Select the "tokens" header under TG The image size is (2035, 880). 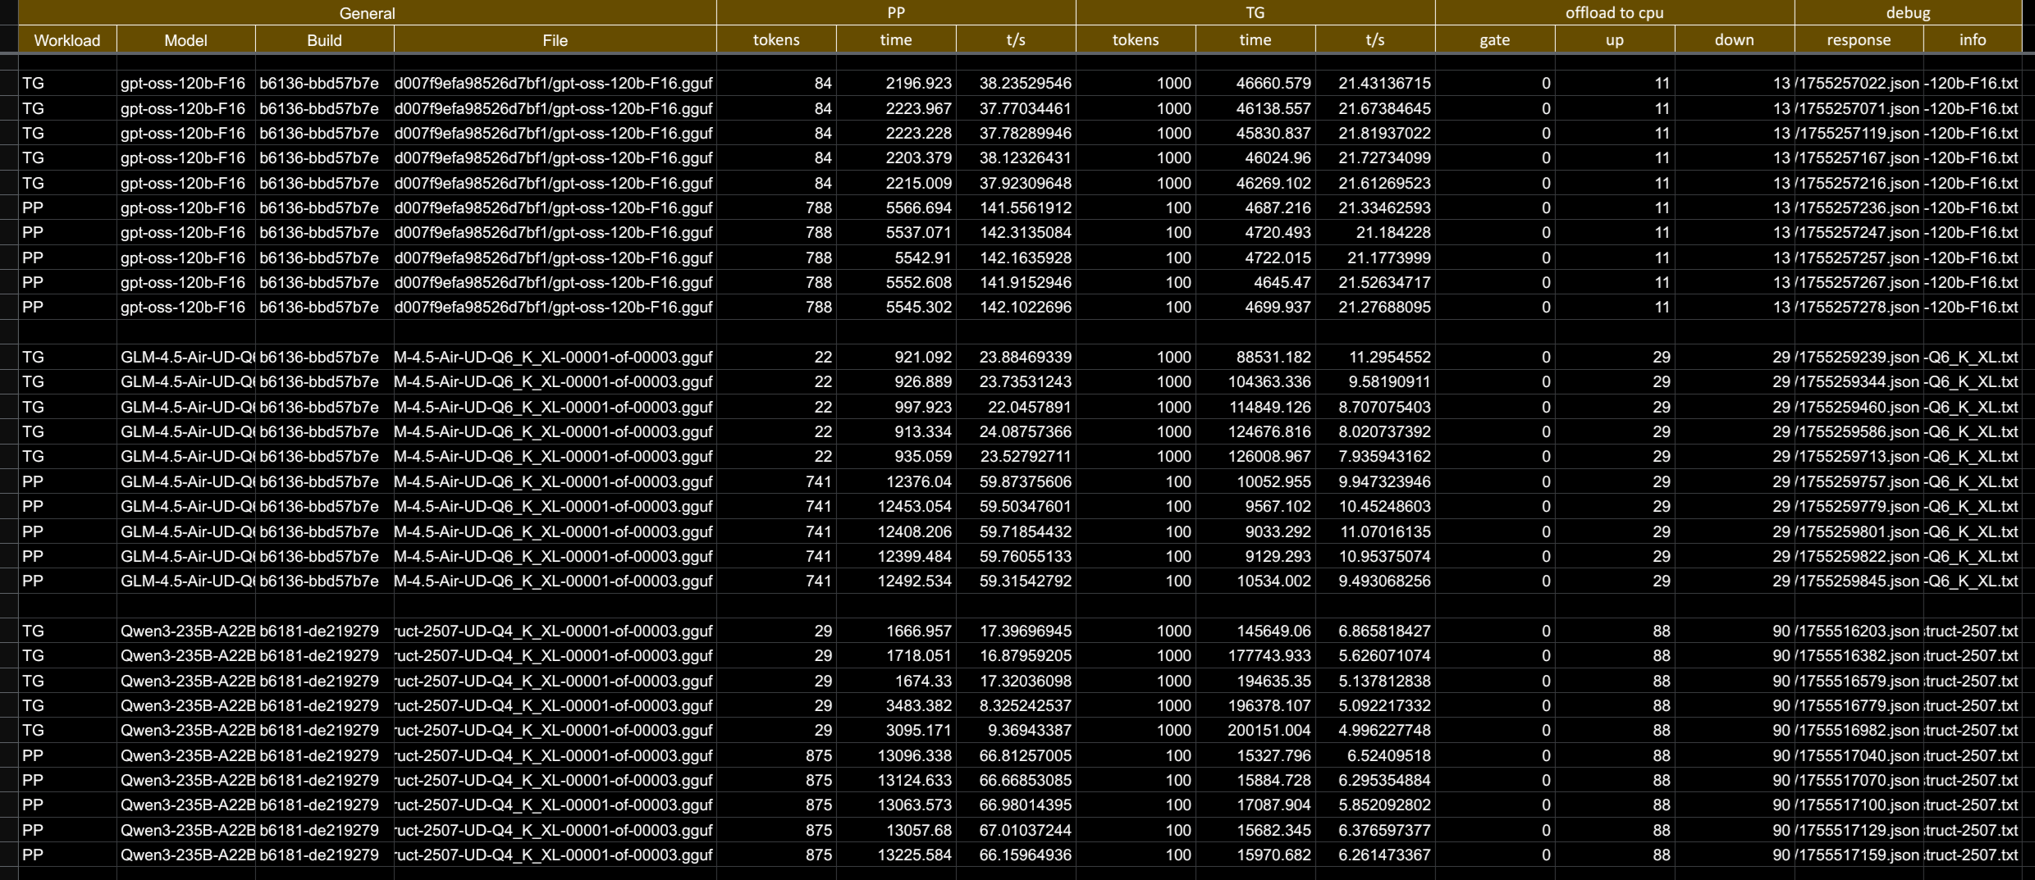coord(1136,40)
